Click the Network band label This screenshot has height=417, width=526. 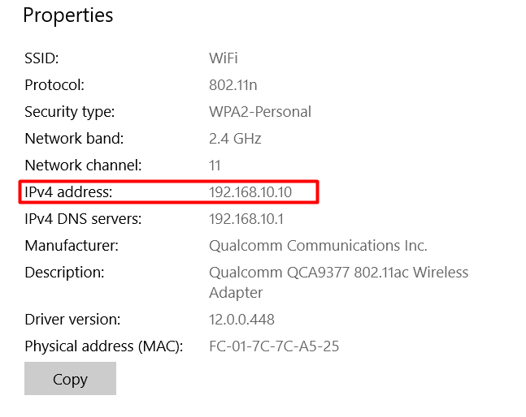pos(74,138)
